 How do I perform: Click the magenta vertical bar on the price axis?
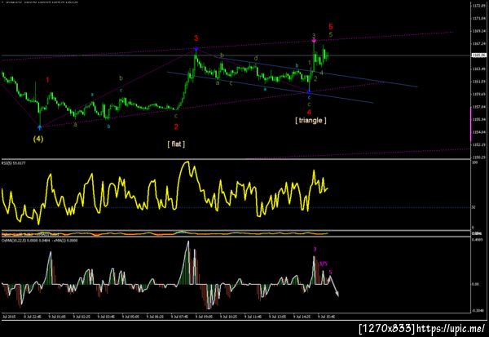point(471,124)
